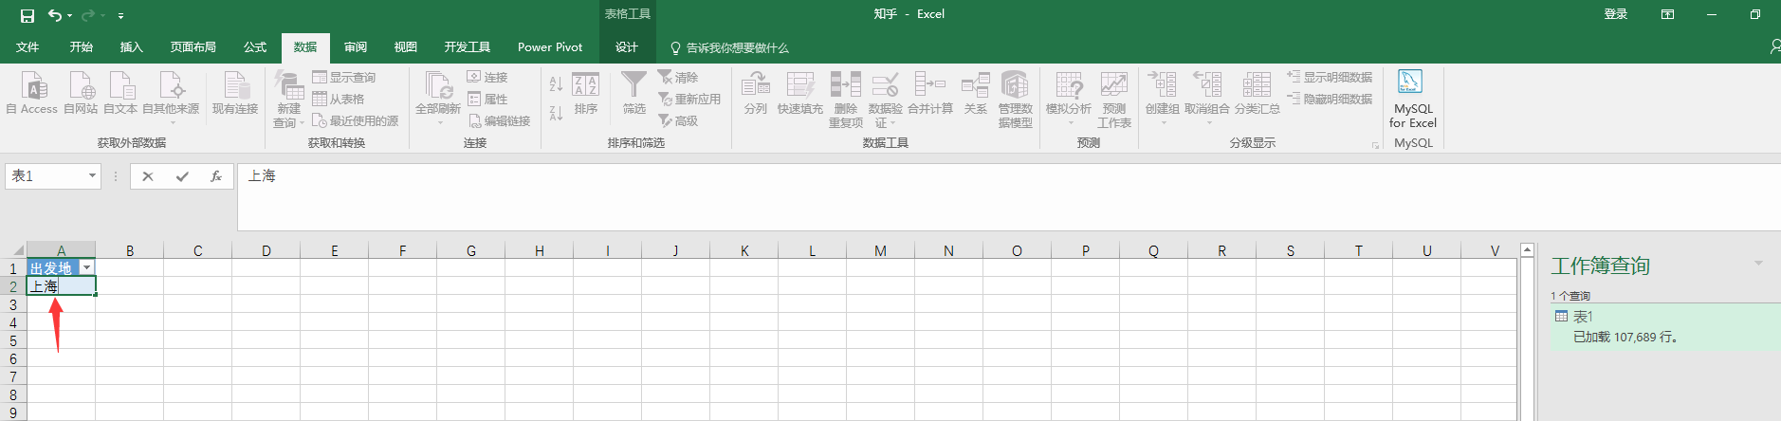Sort descending Z to A icon
This screenshot has height=421, width=1781.
point(557,113)
